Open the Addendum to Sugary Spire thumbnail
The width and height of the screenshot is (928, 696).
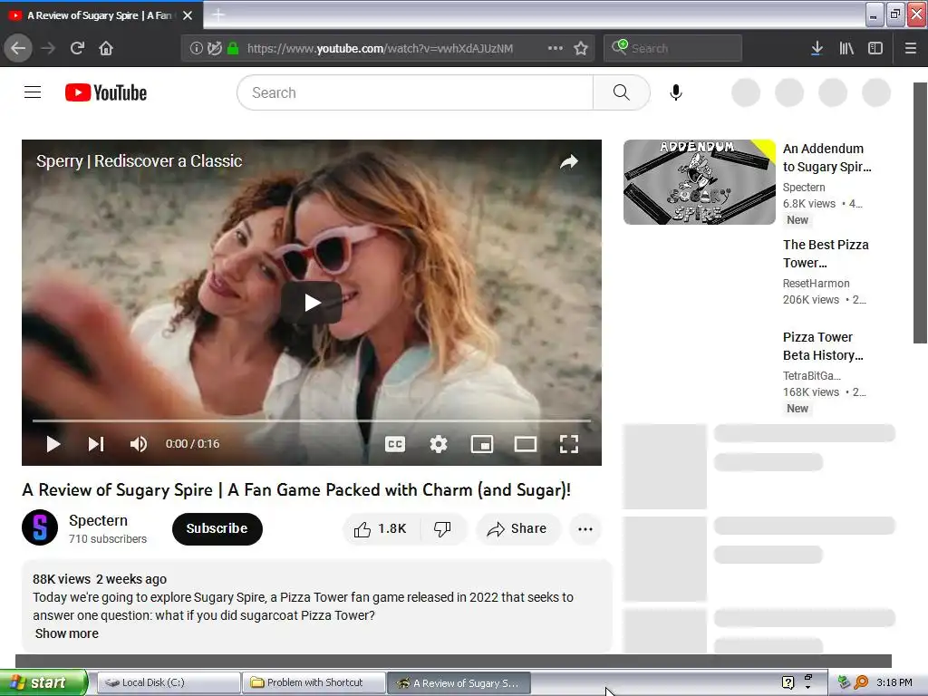[699, 182]
